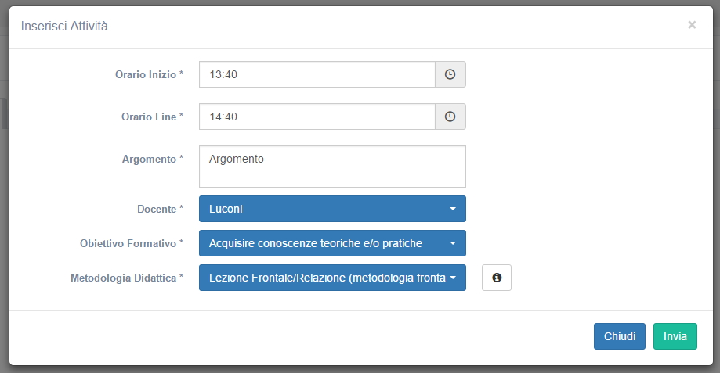Viewport: 720px width, 373px height.
Task: Click the clock icon beside Orario Fine
Action: (450, 117)
